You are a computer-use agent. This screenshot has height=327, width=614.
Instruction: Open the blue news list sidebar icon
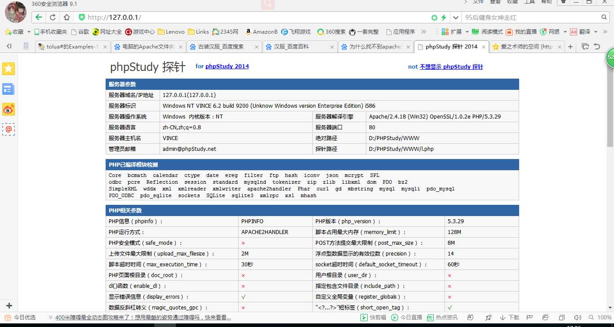pos(9,89)
